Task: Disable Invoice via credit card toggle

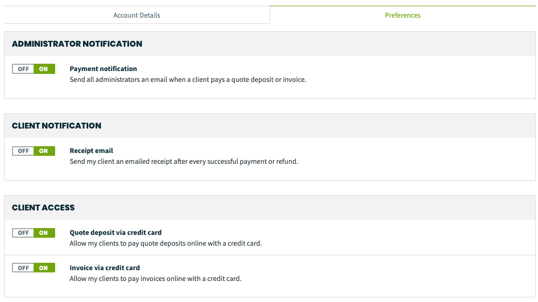Action: tap(23, 268)
